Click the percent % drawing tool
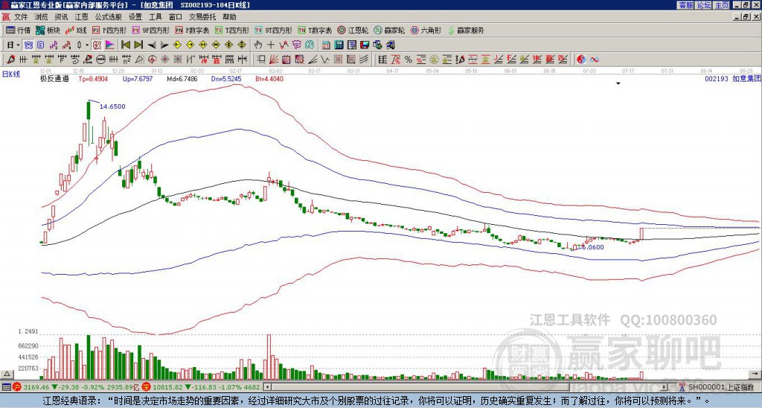The image size is (762, 408). (x=409, y=60)
